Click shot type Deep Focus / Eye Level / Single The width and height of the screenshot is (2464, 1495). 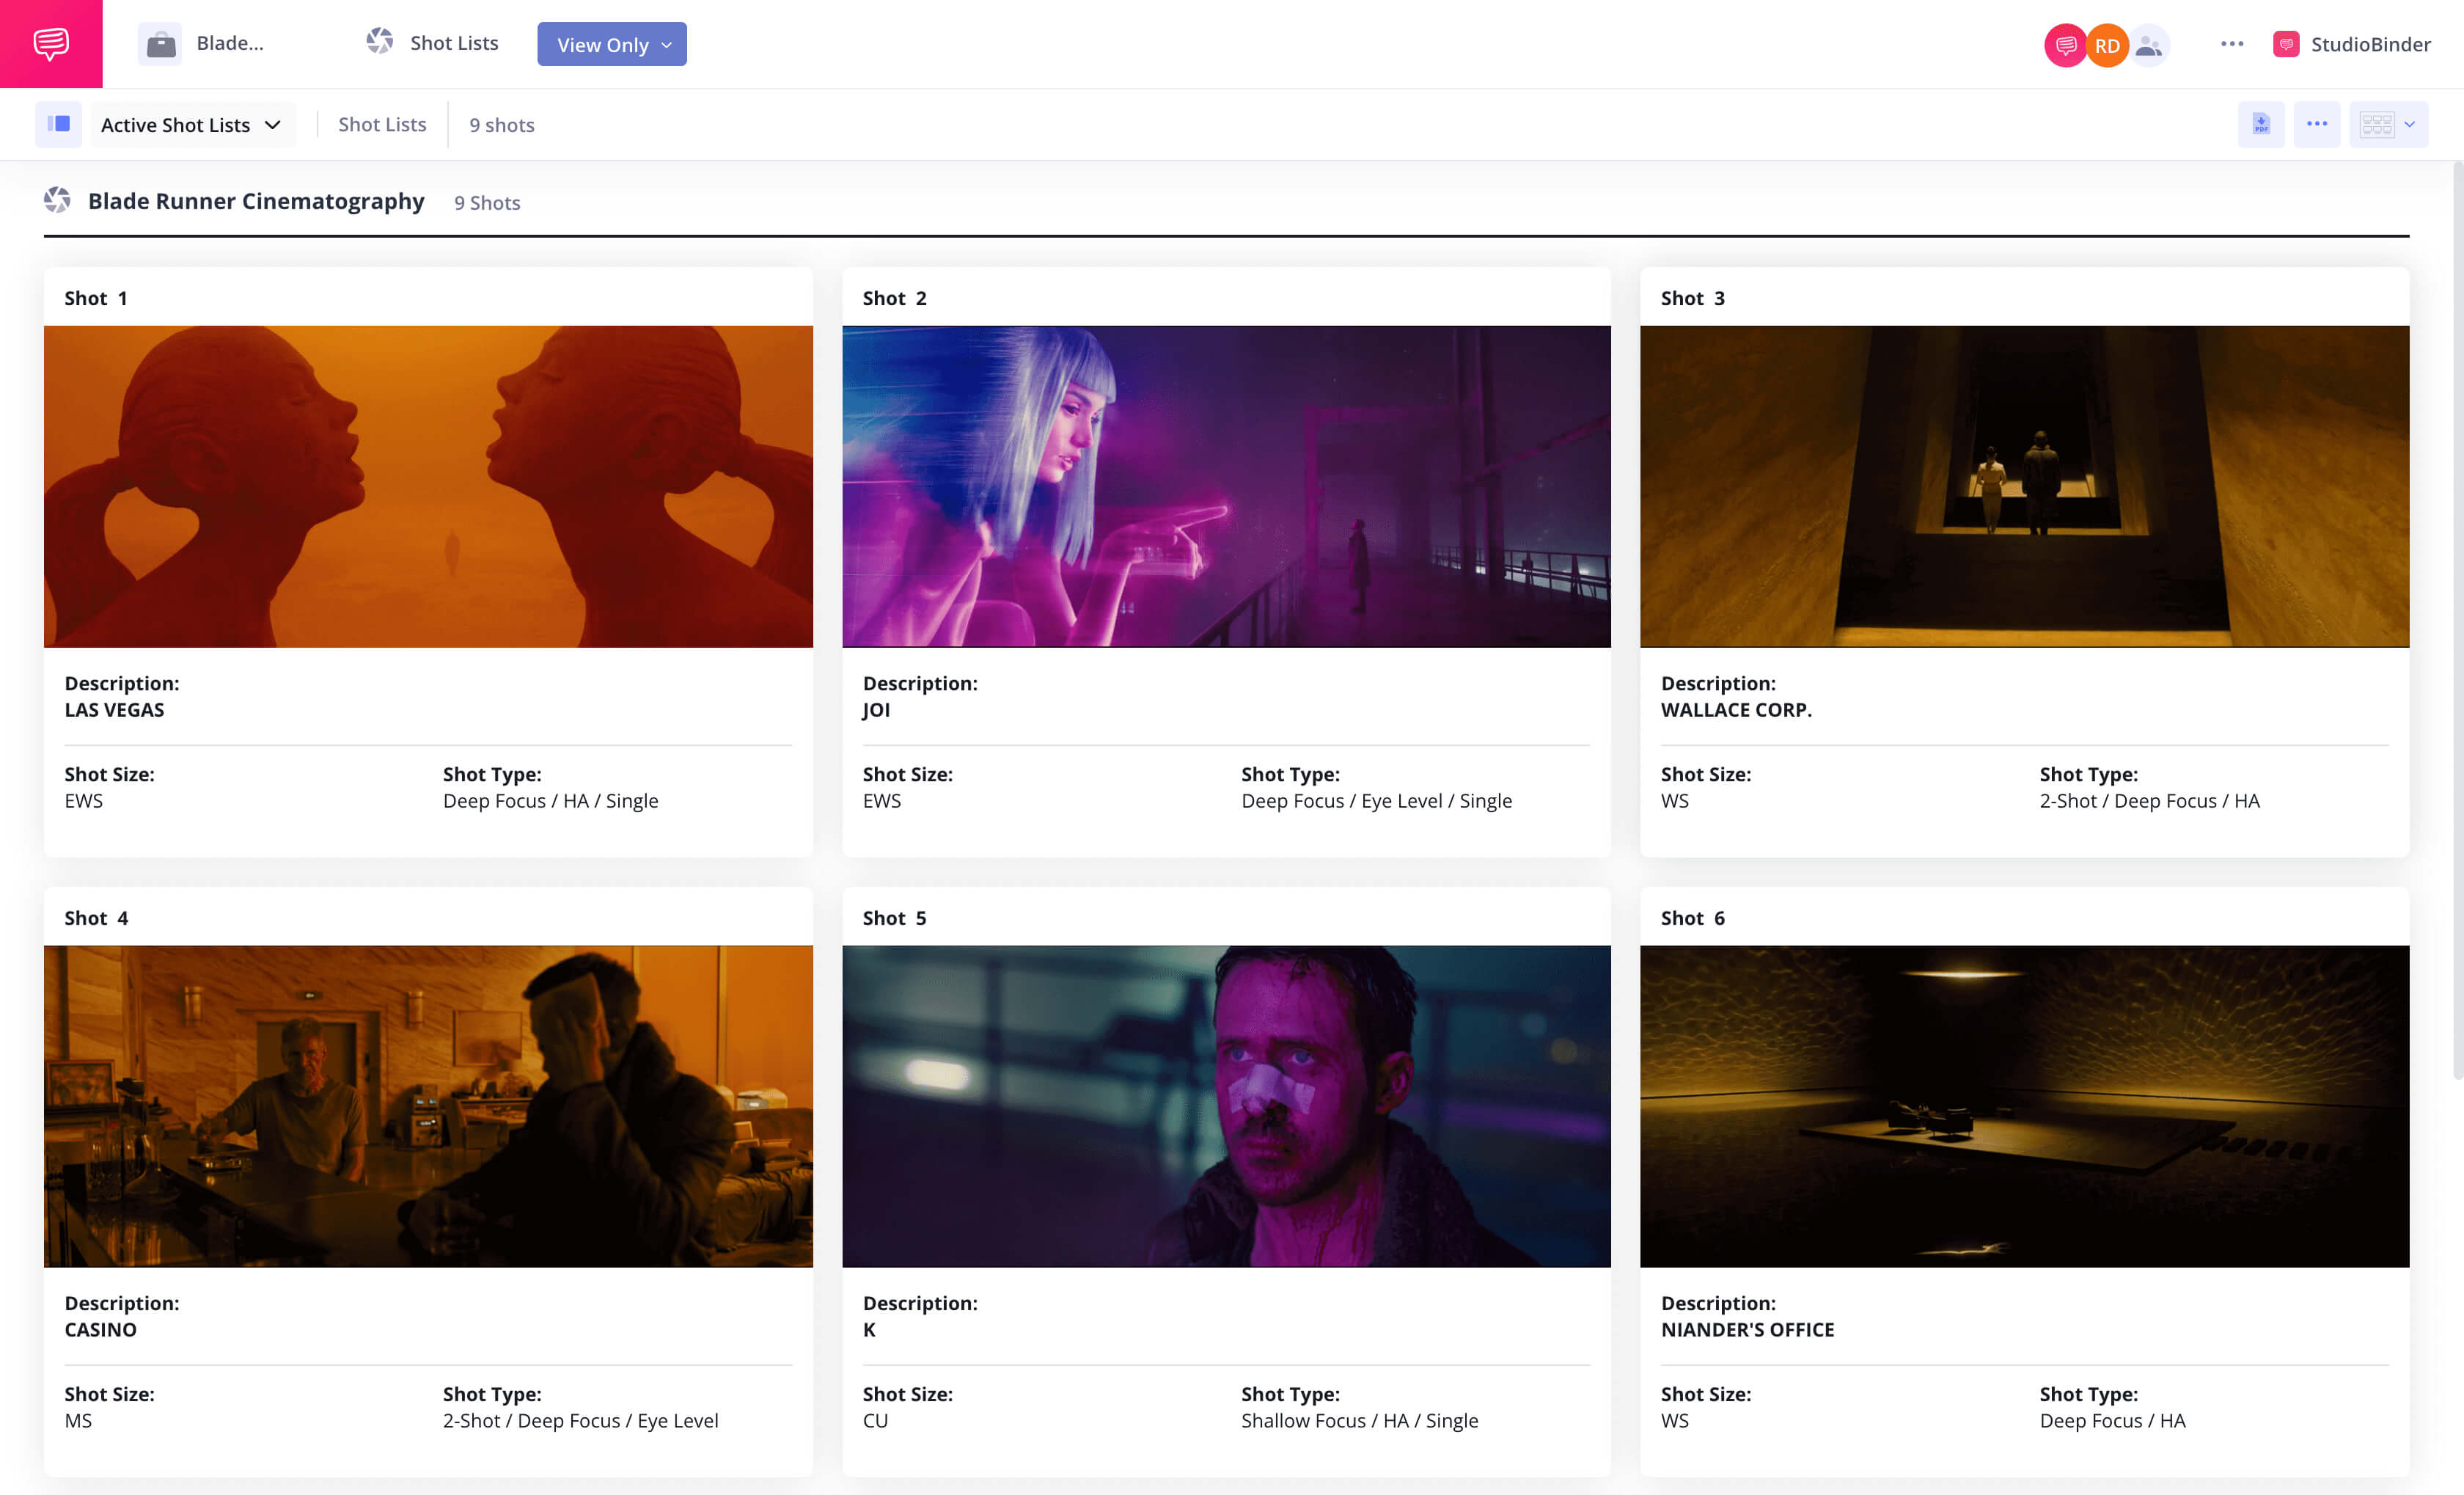[1376, 801]
